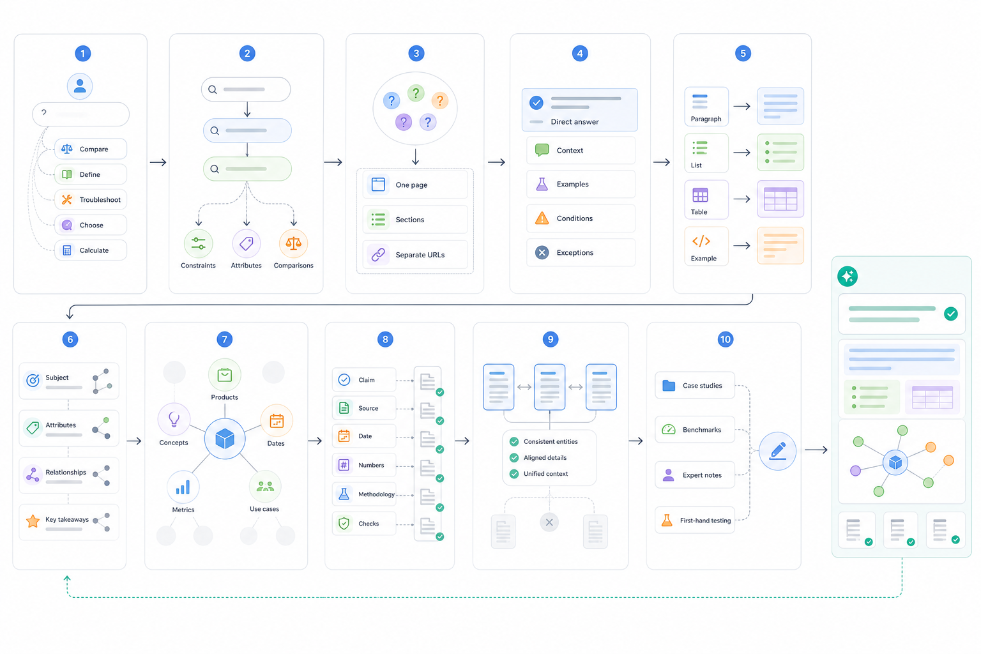Screen dimensions: 981x654
Task: Click the pencil edit icon
Action: point(778,451)
